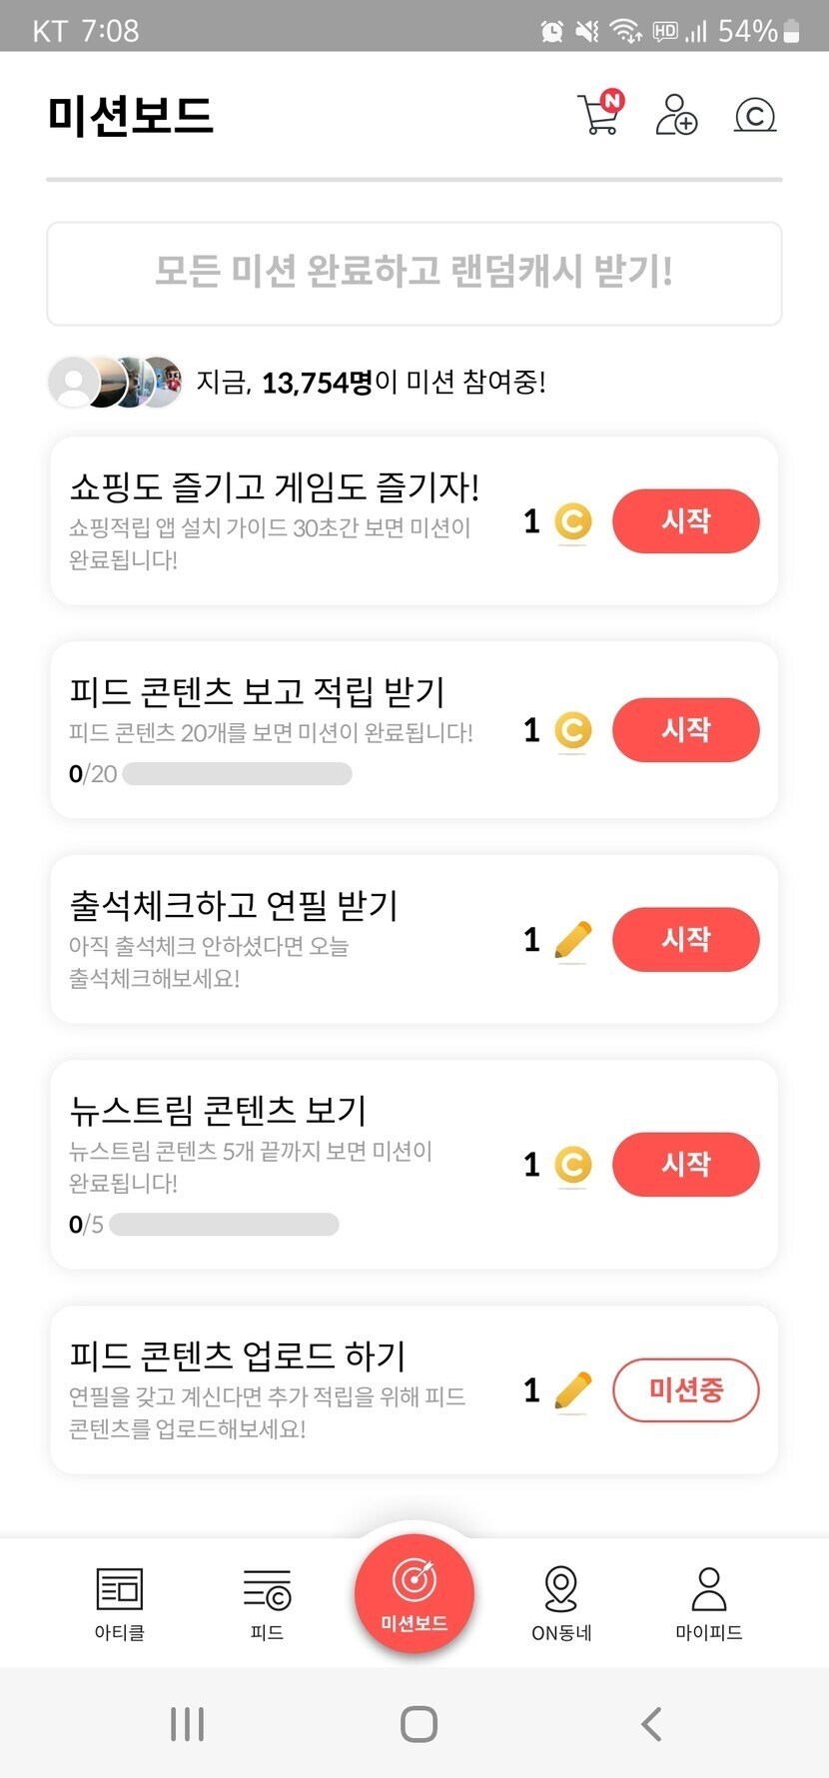Start the 피드 콘텐츠 보고 적립 받기 mission
Image resolution: width=829 pixels, height=1778 pixels.
click(x=685, y=730)
